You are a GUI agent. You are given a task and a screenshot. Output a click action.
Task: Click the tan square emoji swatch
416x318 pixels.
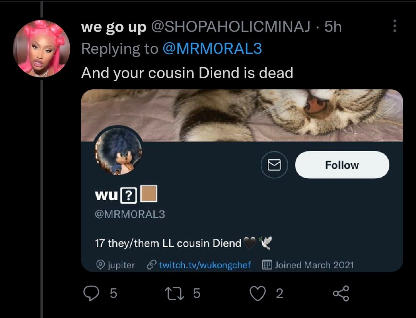pos(149,194)
